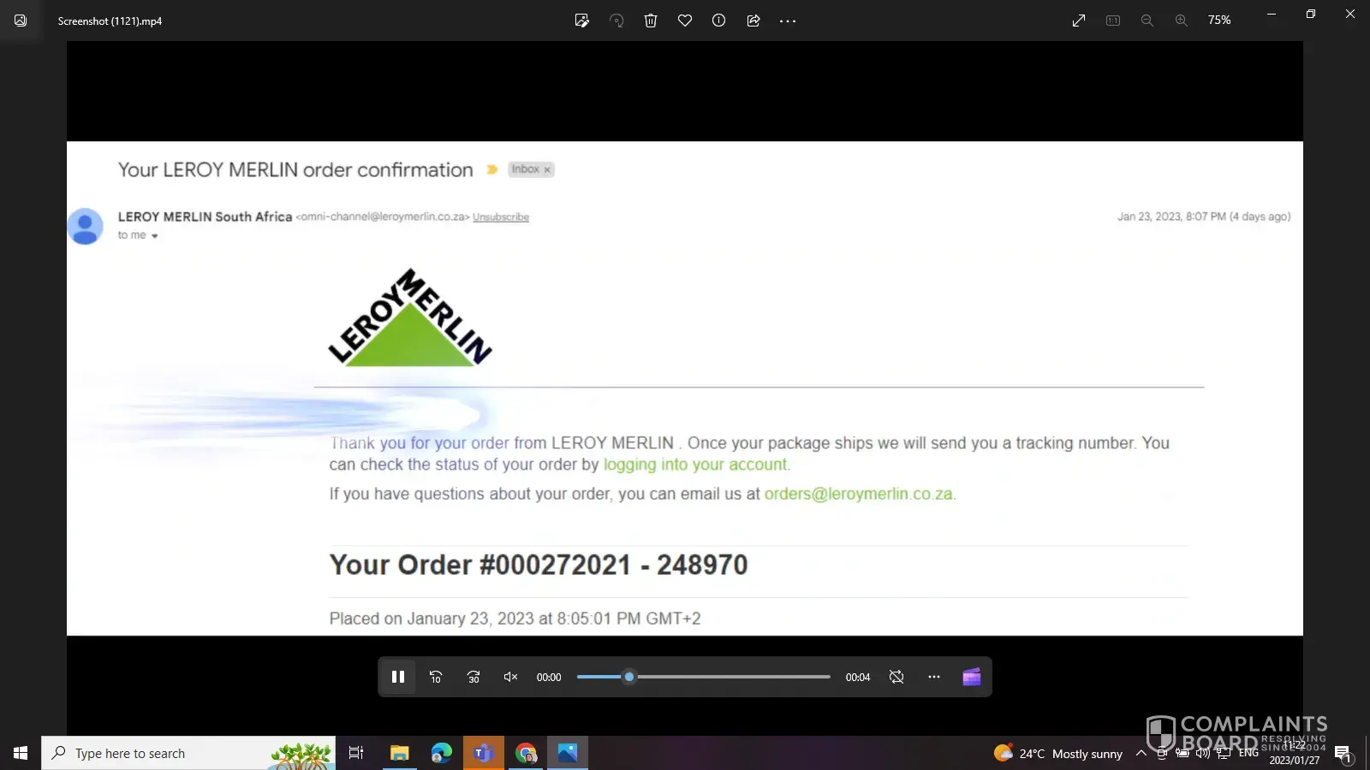Open the ENG language switcher
1370x770 pixels.
tap(1248, 754)
